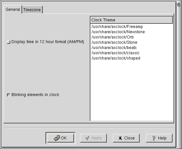Click the Close button text
The image size is (182, 149).
(x=129, y=138)
